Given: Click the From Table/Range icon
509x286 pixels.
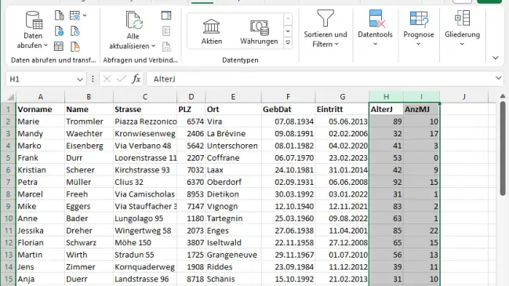Looking at the screenshot, I should pos(59,46).
